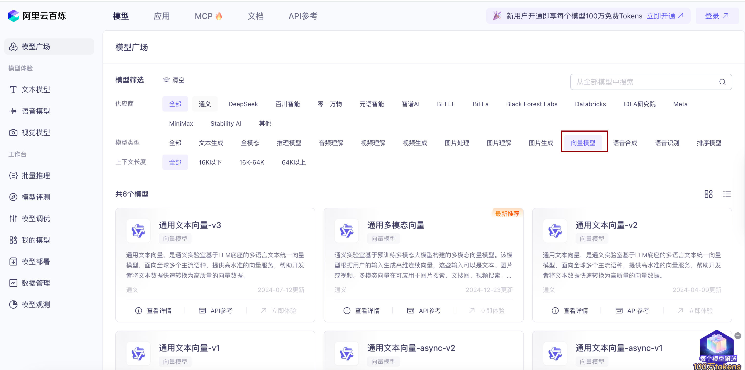745x370 pixels.
Task: Open 语音模型 in the sidebar
Action: coord(49,111)
